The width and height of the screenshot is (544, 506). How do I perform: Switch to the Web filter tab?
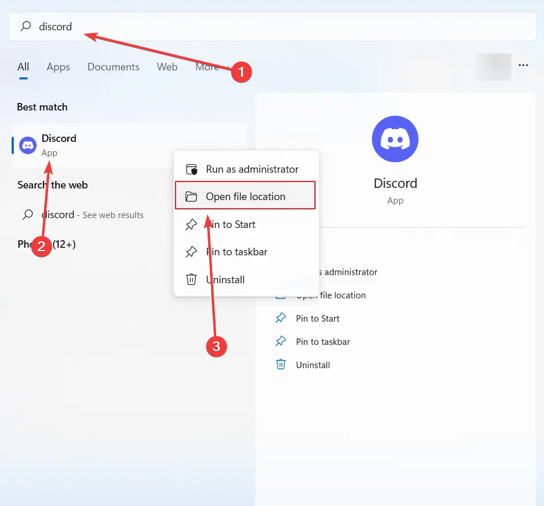point(167,67)
